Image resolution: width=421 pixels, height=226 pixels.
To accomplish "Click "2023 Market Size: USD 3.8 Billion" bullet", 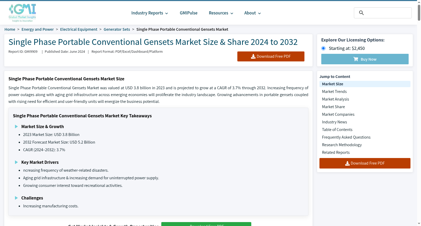I will coord(51,135).
